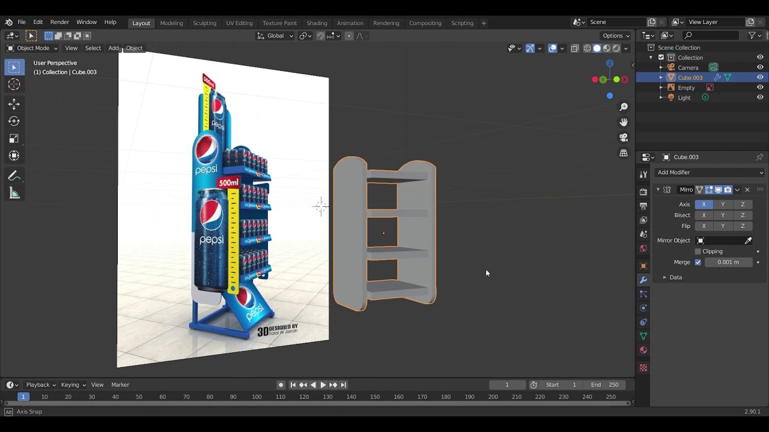This screenshot has width=769, height=432.
Task: Hide the Light object
Action: [x=760, y=97]
